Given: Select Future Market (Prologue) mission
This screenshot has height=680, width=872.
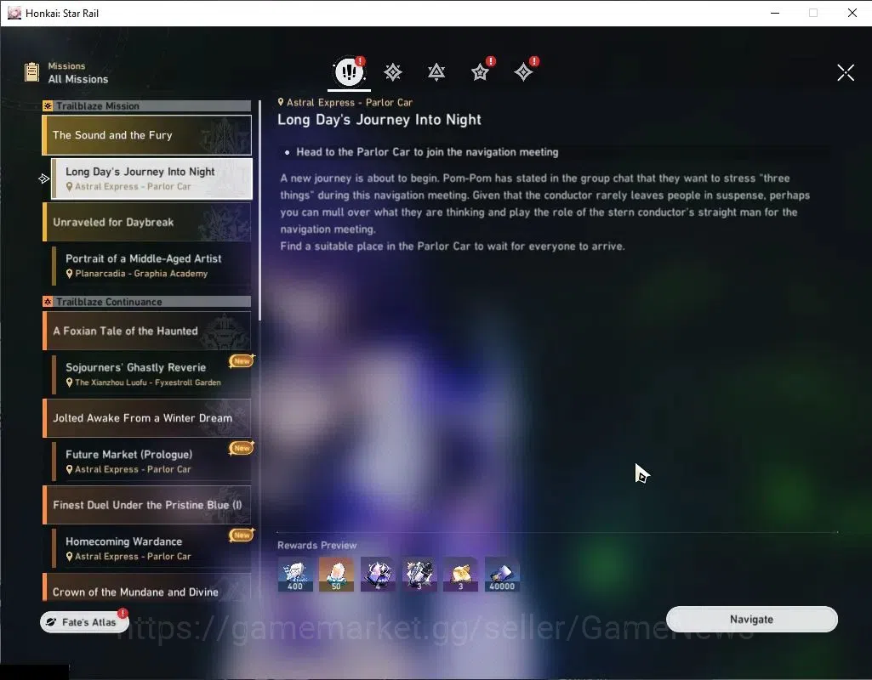Looking at the screenshot, I should [151, 461].
